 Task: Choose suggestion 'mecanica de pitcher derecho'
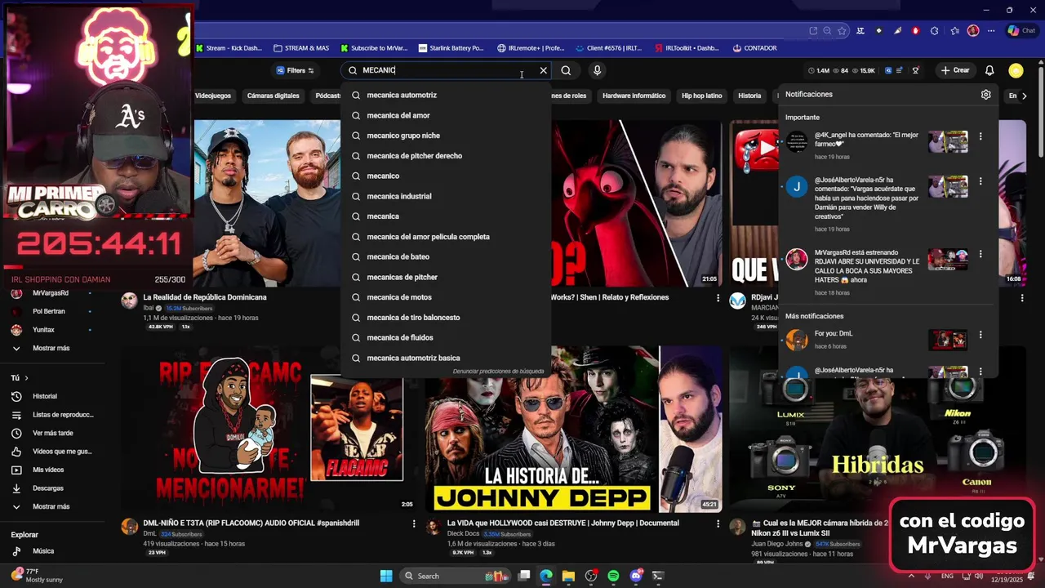pos(445,155)
